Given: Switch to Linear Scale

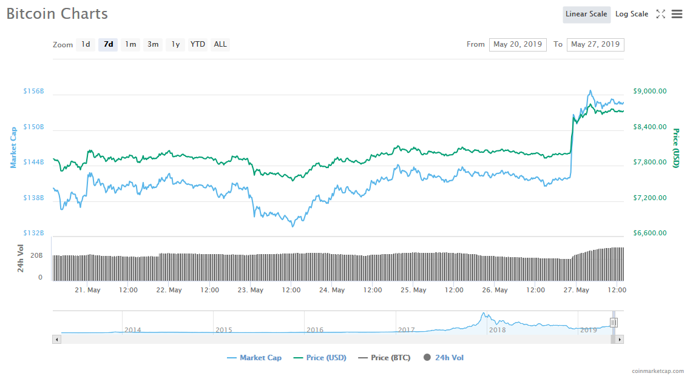Looking at the screenshot, I should pos(586,14).
